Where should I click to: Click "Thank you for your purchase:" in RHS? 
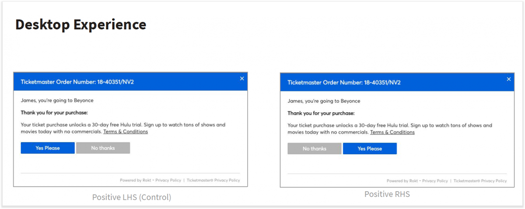(321, 113)
